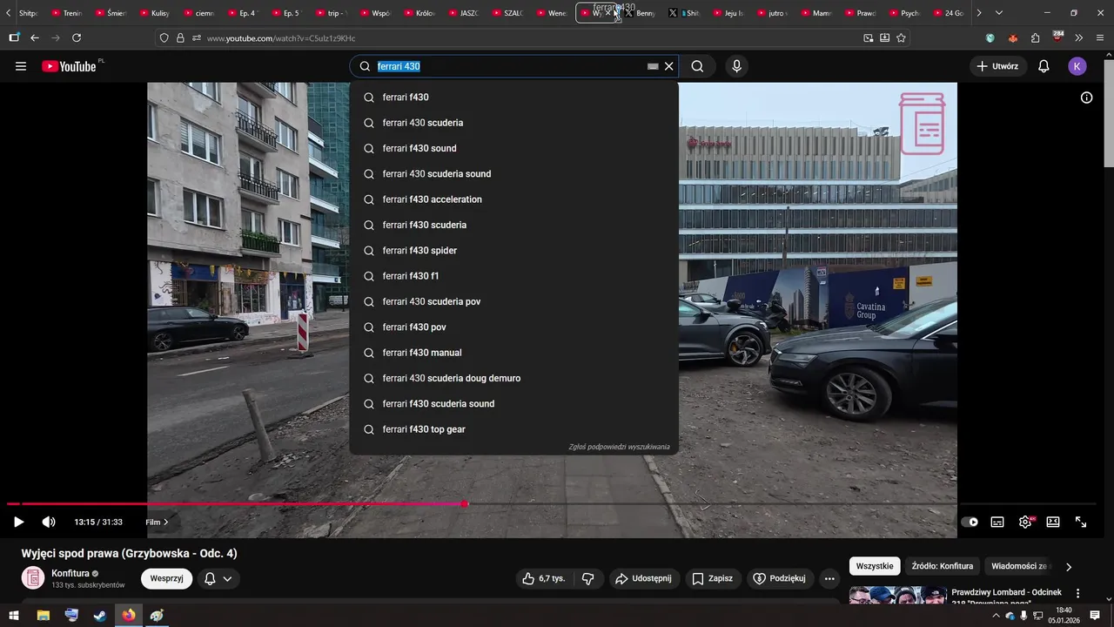Toggle the autoplay switch in the player
This screenshot has height=627, width=1114.
pos(970,522)
